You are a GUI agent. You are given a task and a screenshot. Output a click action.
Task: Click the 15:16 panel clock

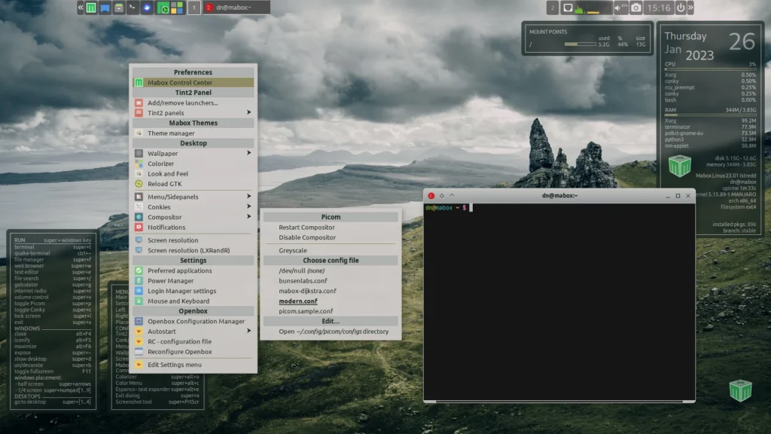658,8
